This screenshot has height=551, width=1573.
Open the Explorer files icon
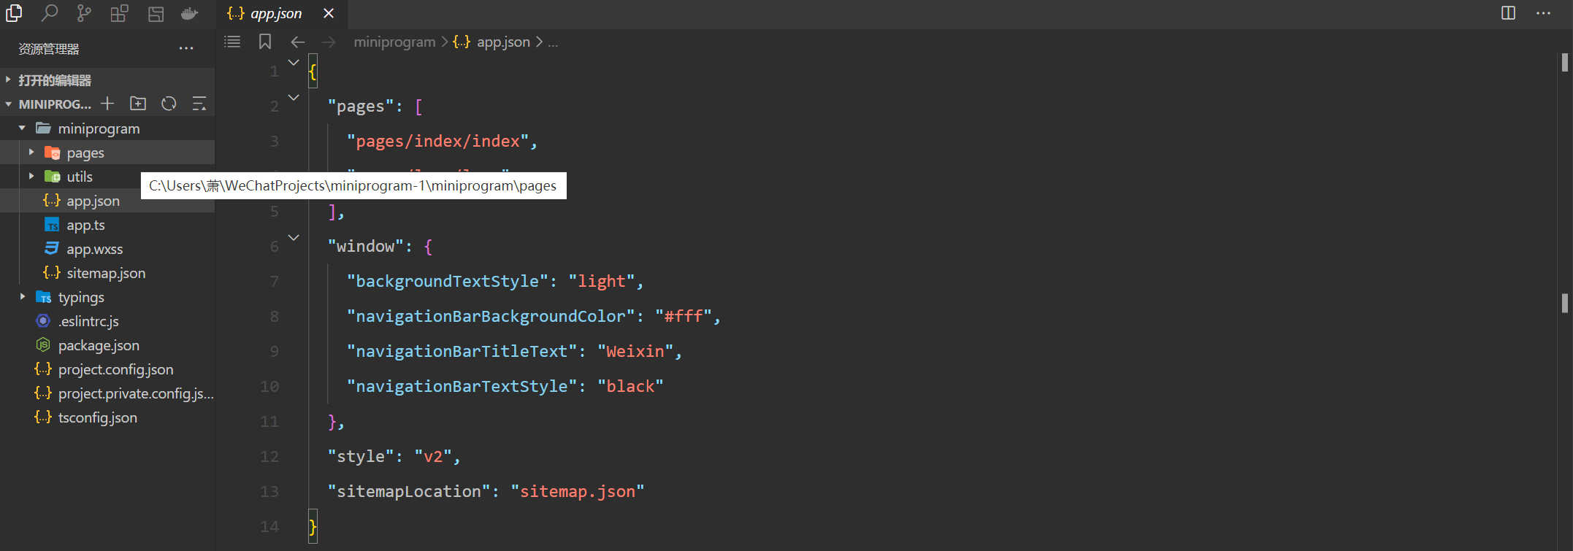(14, 13)
